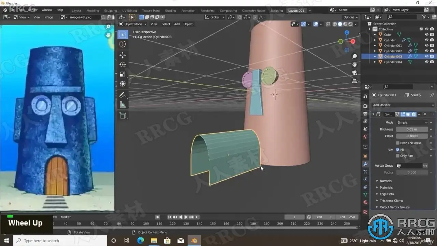Open the Solidify Mode dropdown
Viewport: 437px width, 246px height.
[x=412, y=122]
